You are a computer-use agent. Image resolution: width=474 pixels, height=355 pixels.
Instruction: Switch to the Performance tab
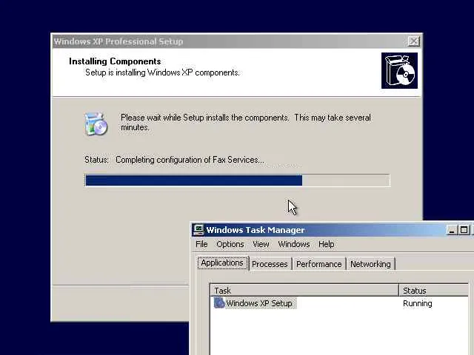click(x=319, y=264)
